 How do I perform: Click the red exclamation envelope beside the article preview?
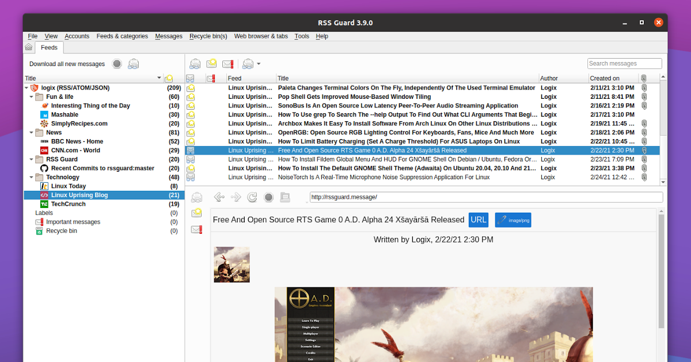click(197, 229)
